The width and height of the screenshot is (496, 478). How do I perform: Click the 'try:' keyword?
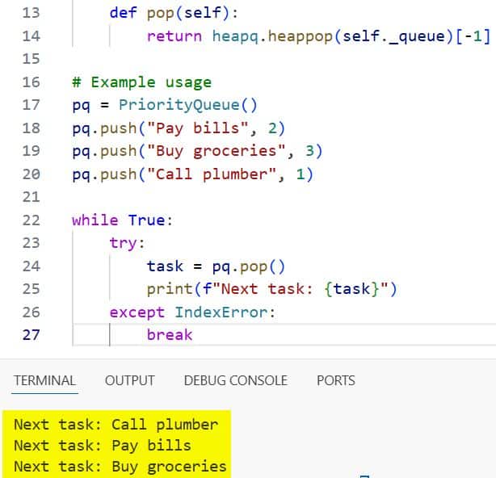(127, 243)
